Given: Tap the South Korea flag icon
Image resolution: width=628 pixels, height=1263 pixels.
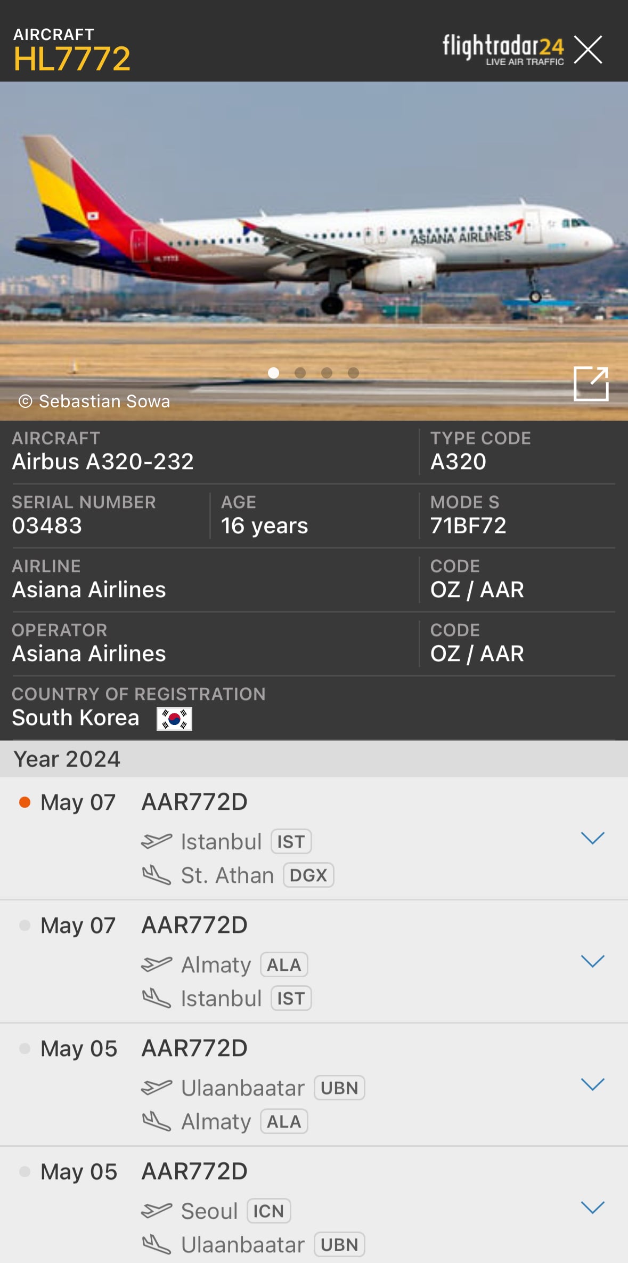Looking at the screenshot, I should coord(174,719).
